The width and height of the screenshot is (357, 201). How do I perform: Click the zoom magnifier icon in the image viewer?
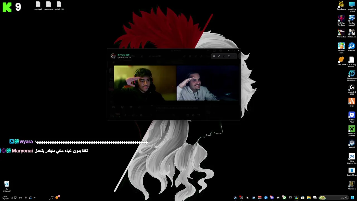coord(214,56)
